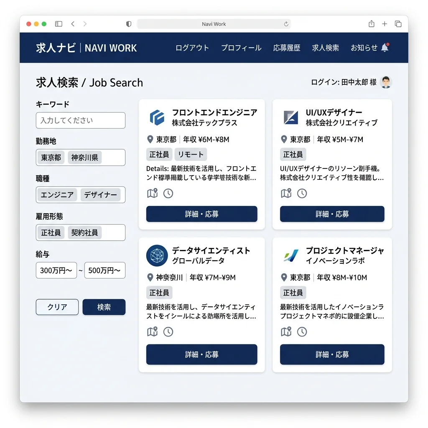Click the Navi Work address bar
The image size is (428, 428).
click(x=214, y=24)
